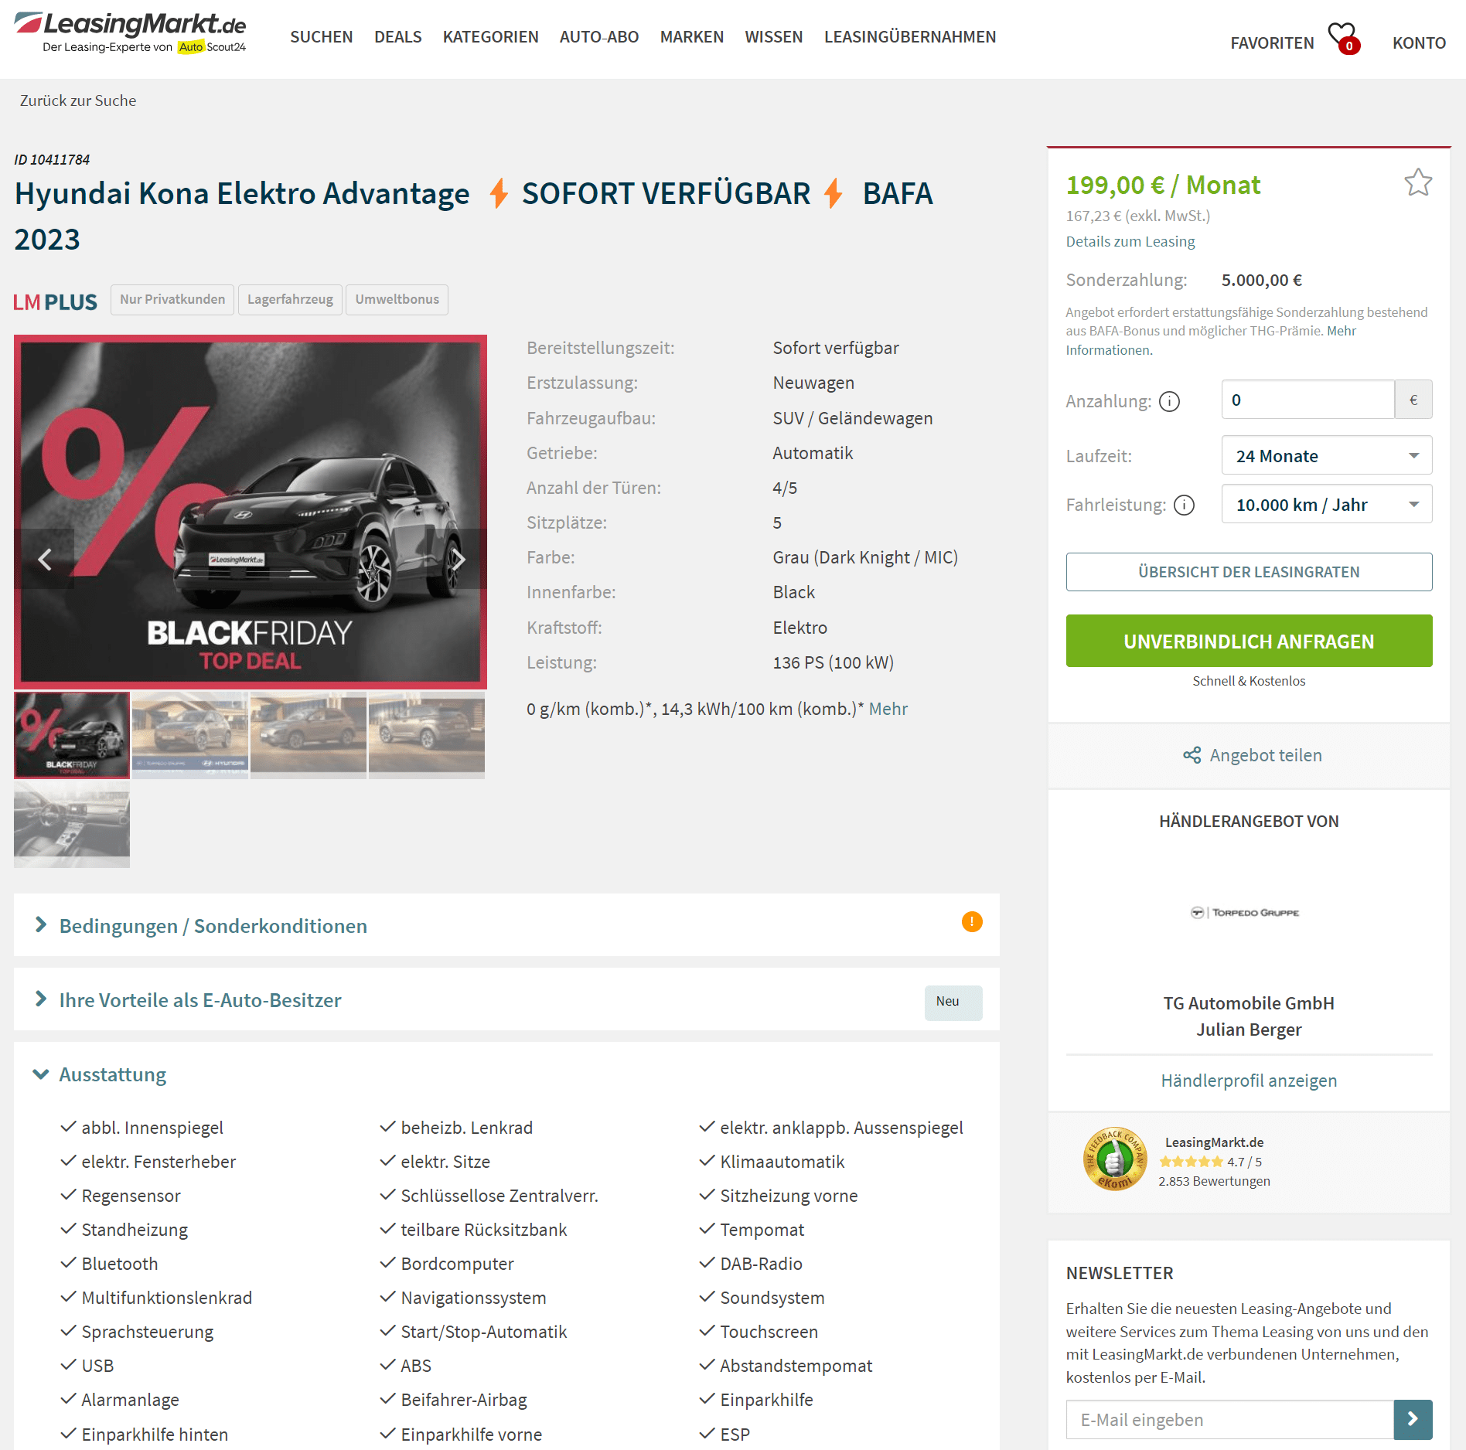
Task: Click the orange warning icon in Bedingungen
Action: (x=971, y=921)
